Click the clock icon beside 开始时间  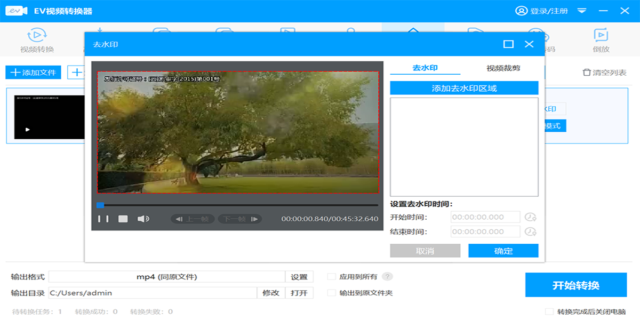[530, 217]
